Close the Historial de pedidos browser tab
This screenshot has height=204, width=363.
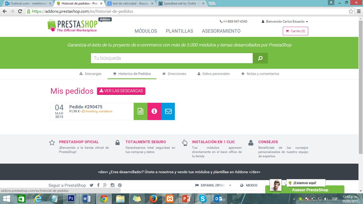[101, 3]
